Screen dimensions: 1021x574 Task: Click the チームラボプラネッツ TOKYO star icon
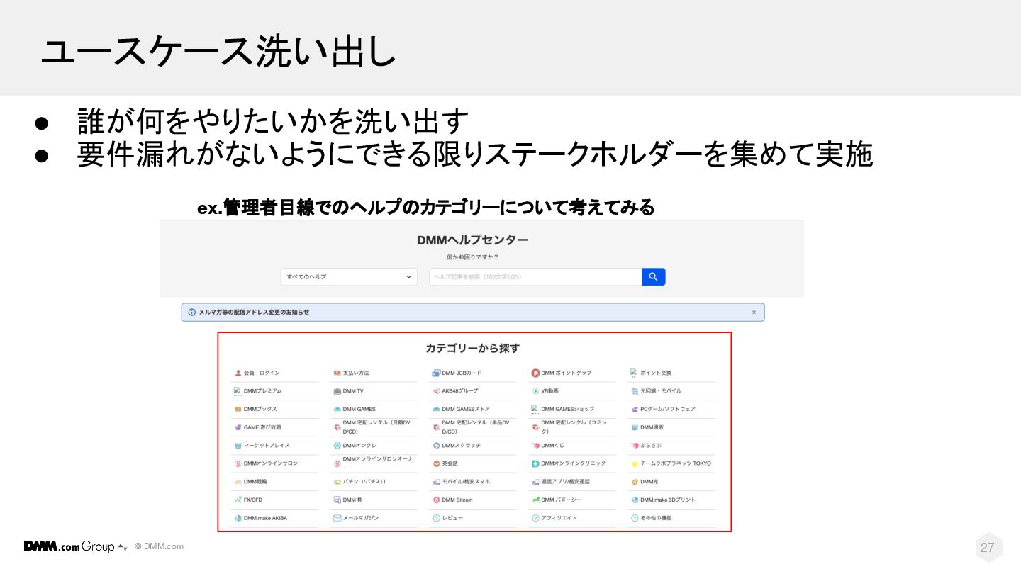click(x=635, y=463)
